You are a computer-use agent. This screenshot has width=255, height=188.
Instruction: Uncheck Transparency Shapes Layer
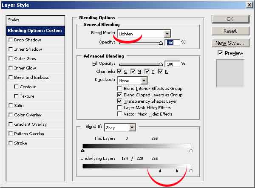(x=119, y=101)
